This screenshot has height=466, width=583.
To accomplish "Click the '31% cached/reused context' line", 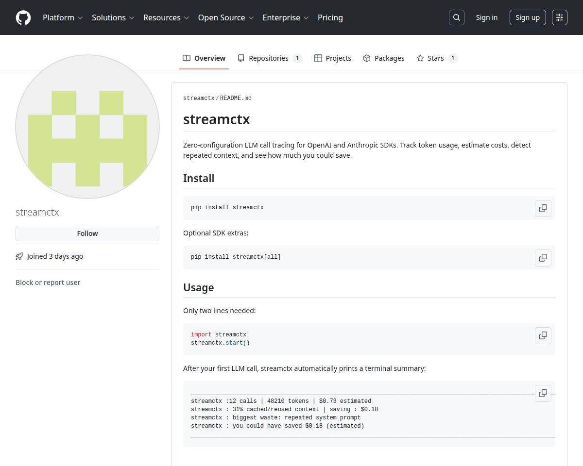I will pyautogui.click(x=285, y=409).
